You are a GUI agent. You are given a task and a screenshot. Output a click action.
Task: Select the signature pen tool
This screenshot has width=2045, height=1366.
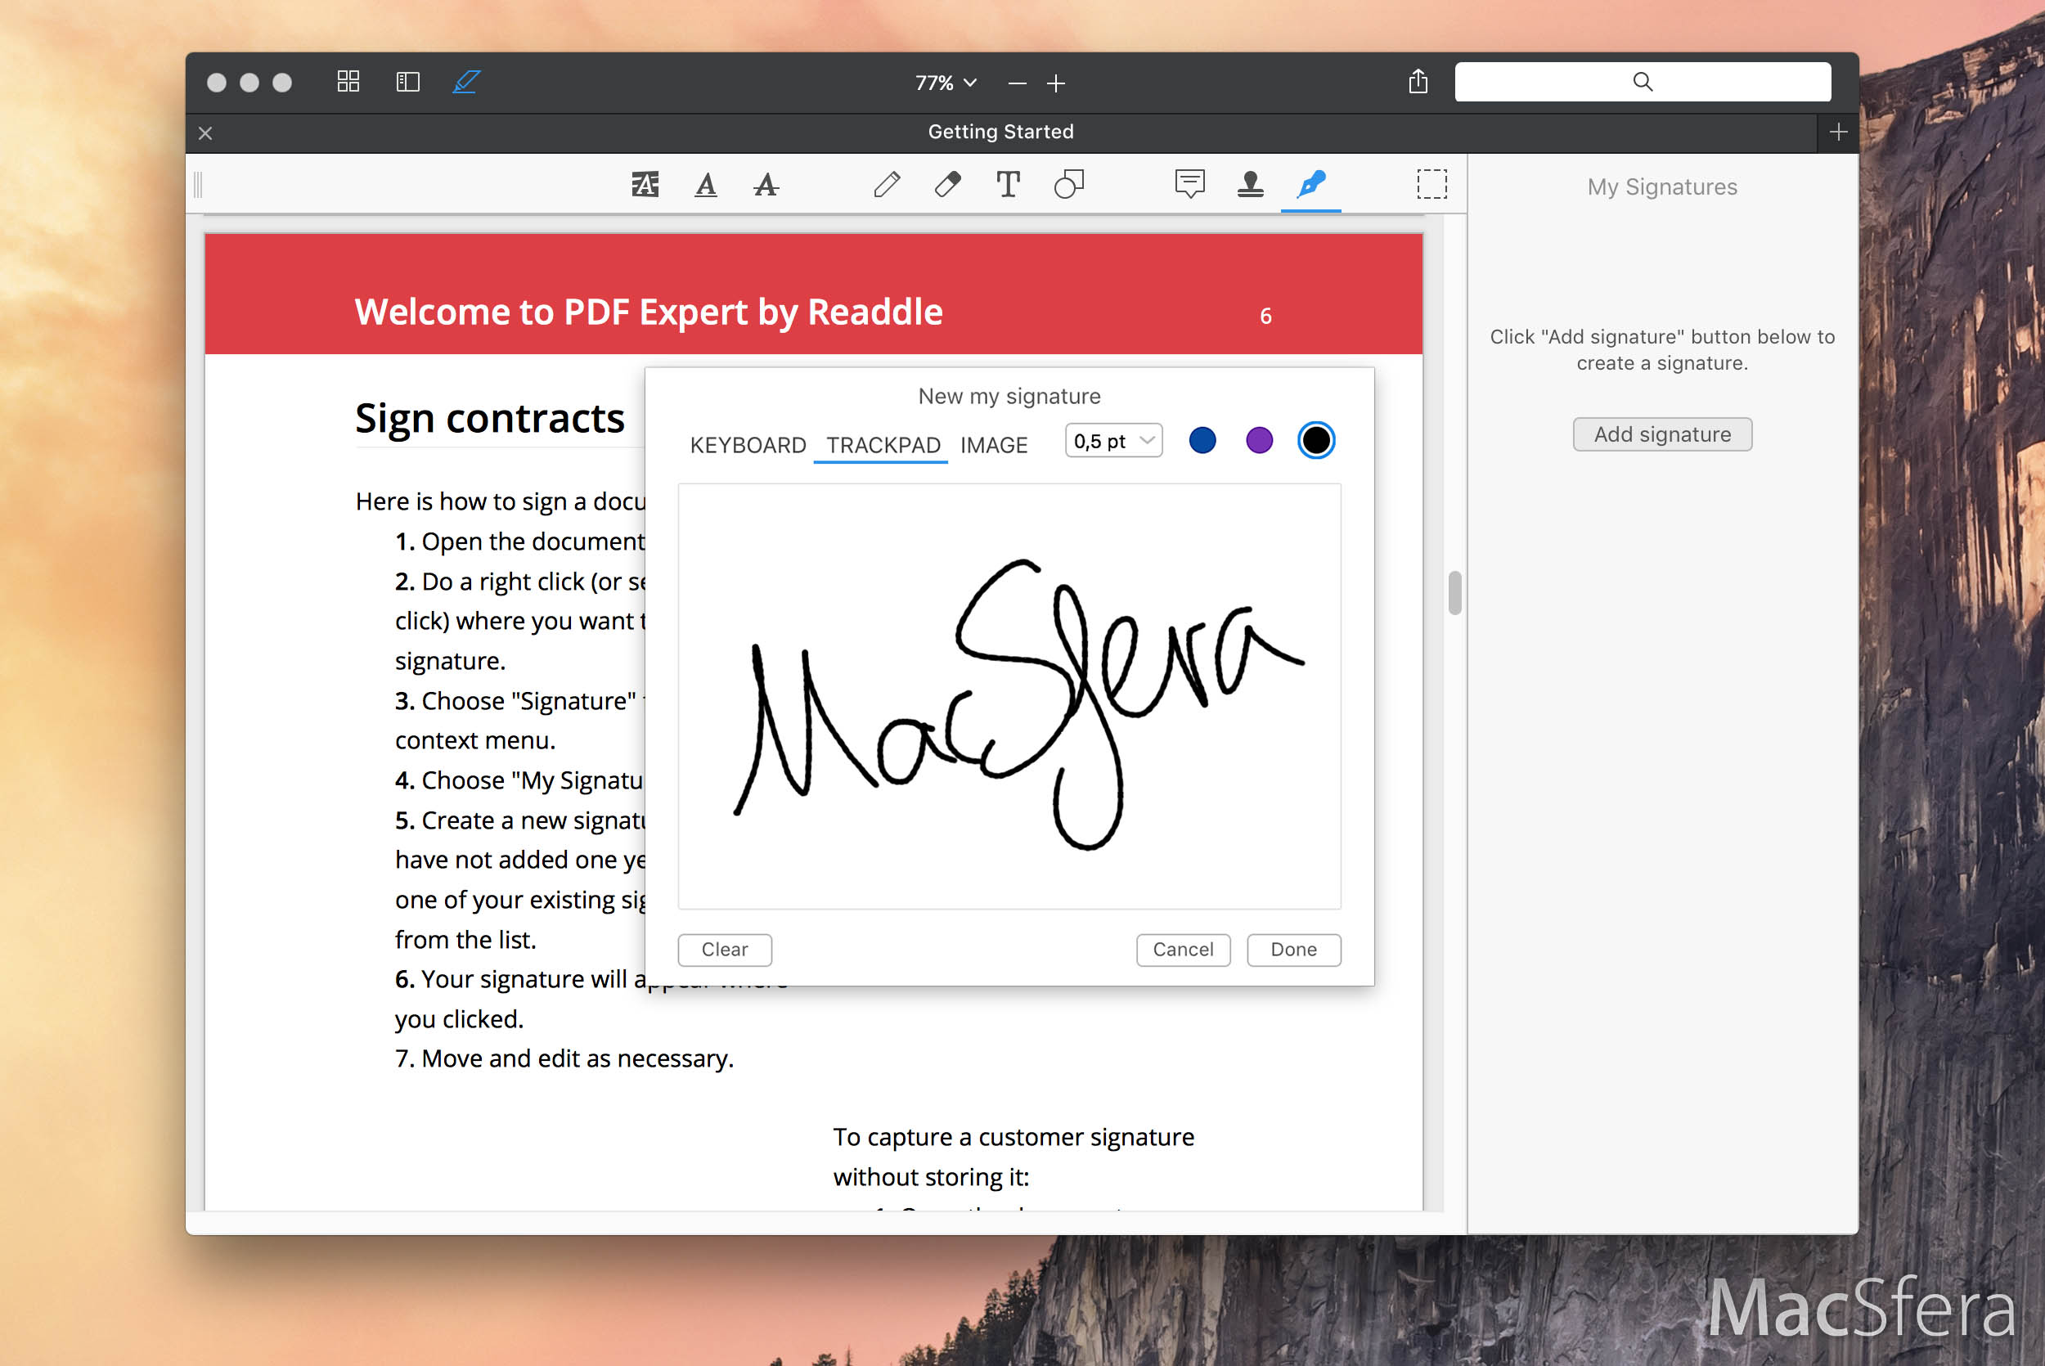coord(1310,185)
